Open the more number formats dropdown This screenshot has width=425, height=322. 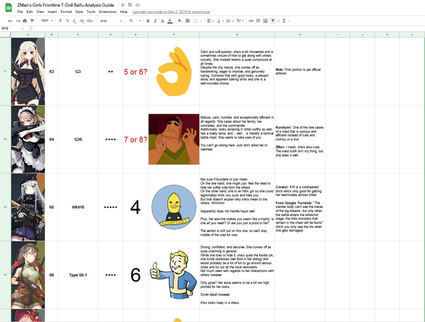click(90, 21)
